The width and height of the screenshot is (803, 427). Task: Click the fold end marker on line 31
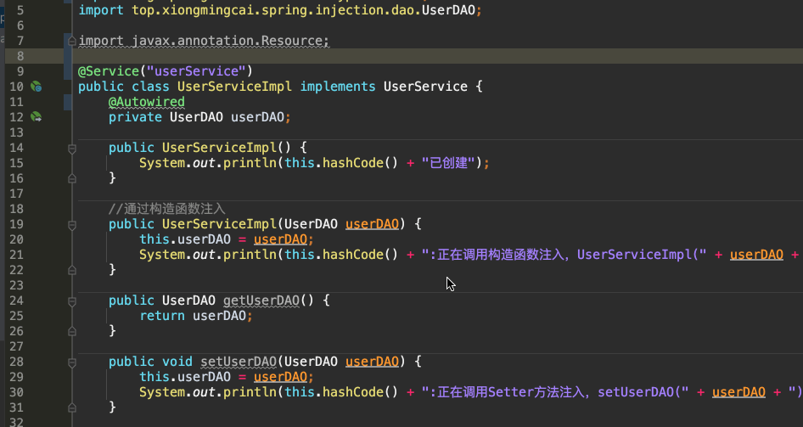click(71, 407)
